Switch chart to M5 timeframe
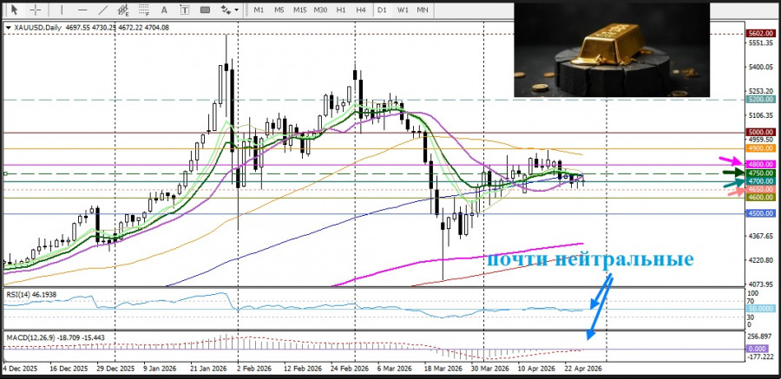The width and height of the screenshot is (781, 379). coord(279,10)
